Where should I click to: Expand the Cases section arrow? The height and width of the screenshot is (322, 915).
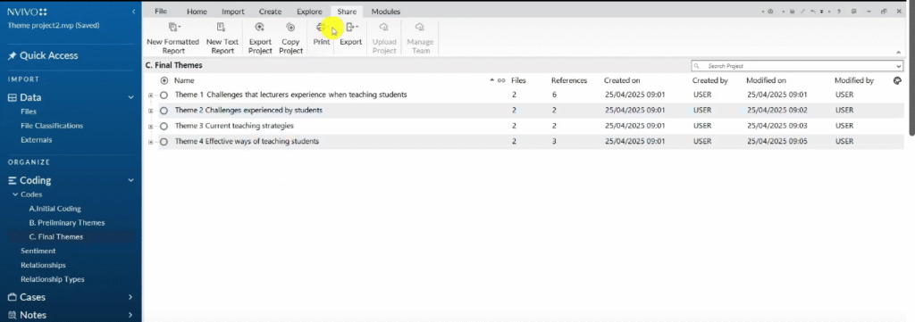(130, 297)
